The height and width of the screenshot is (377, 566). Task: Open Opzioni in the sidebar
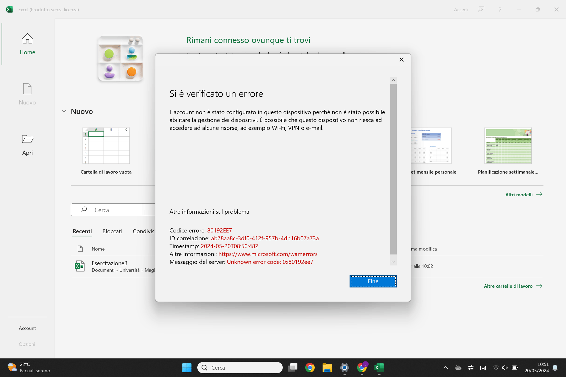pos(27,344)
